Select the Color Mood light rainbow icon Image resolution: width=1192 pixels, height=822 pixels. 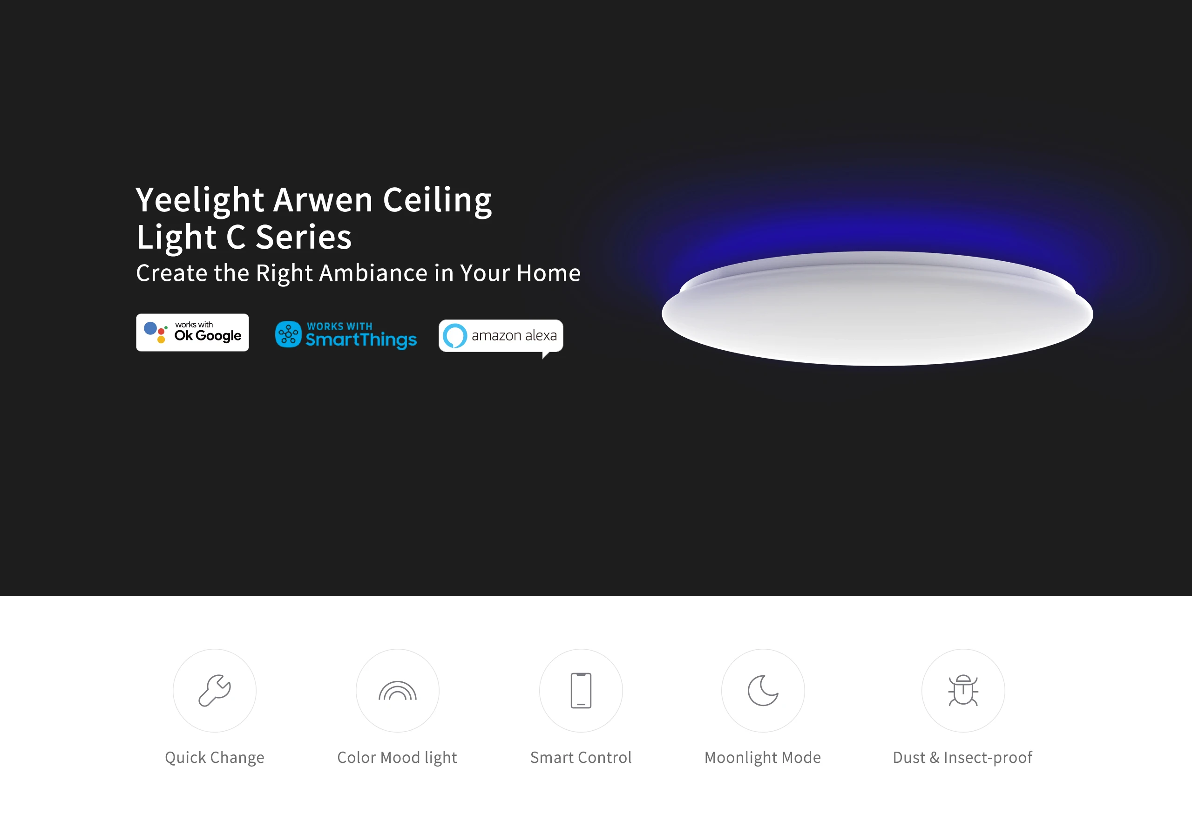(x=398, y=690)
